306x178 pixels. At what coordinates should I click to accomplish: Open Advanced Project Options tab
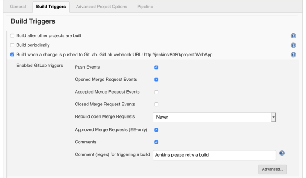coord(101,7)
